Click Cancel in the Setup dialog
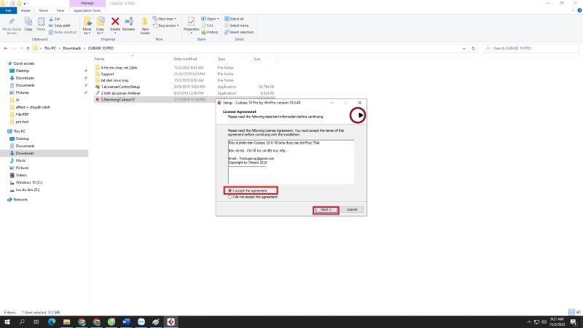 point(352,209)
